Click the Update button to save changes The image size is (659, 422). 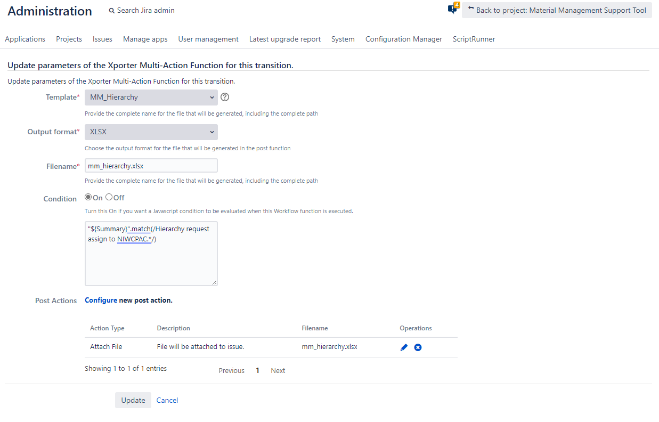133,400
